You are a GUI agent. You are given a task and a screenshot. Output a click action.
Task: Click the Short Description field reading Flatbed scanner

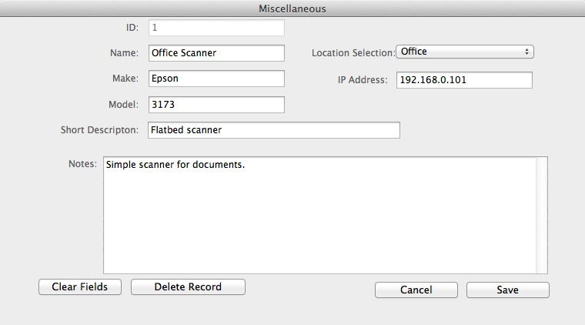coord(272,130)
